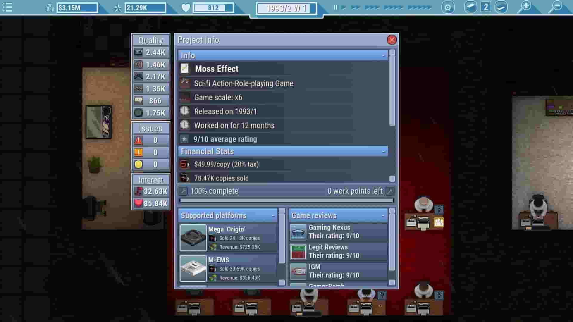Screen dimensions: 573x322
Task: Click the floor down icon
Action: [x=501, y=7]
